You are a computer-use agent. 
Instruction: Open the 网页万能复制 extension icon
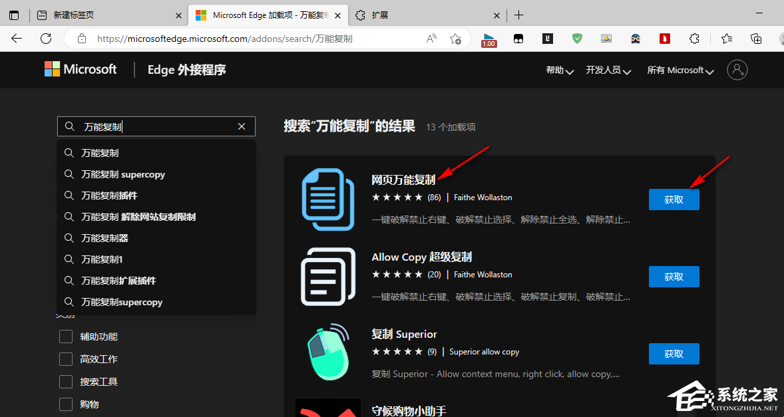(329, 200)
